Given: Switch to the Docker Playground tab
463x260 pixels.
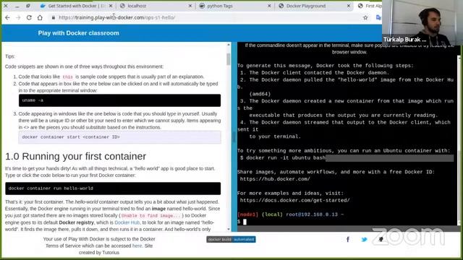Looking at the screenshot, I should pos(315,6).
